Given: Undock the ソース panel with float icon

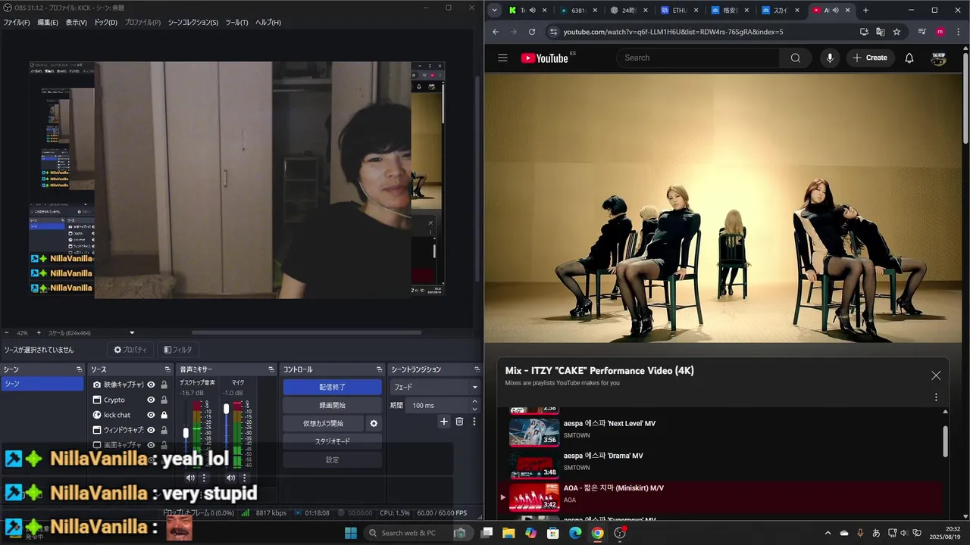Looking at the screenshot, I should pyautogui.click(x=167, y=369).
